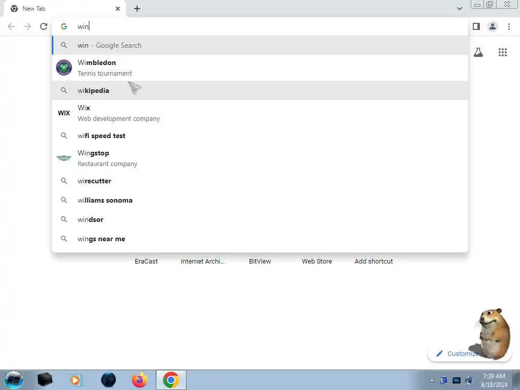Choose the wirecutter suggestion
The height and width of the screenshot is (390, 520).
[260, 181]
